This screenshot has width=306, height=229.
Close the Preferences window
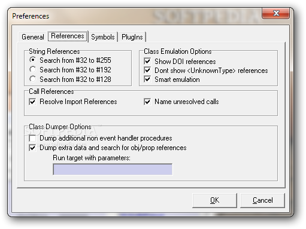pos(276,14)
